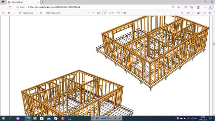Open red Yandex app on taskbar
Viewport: 215px width, 121px height.
tap(63, 118)
